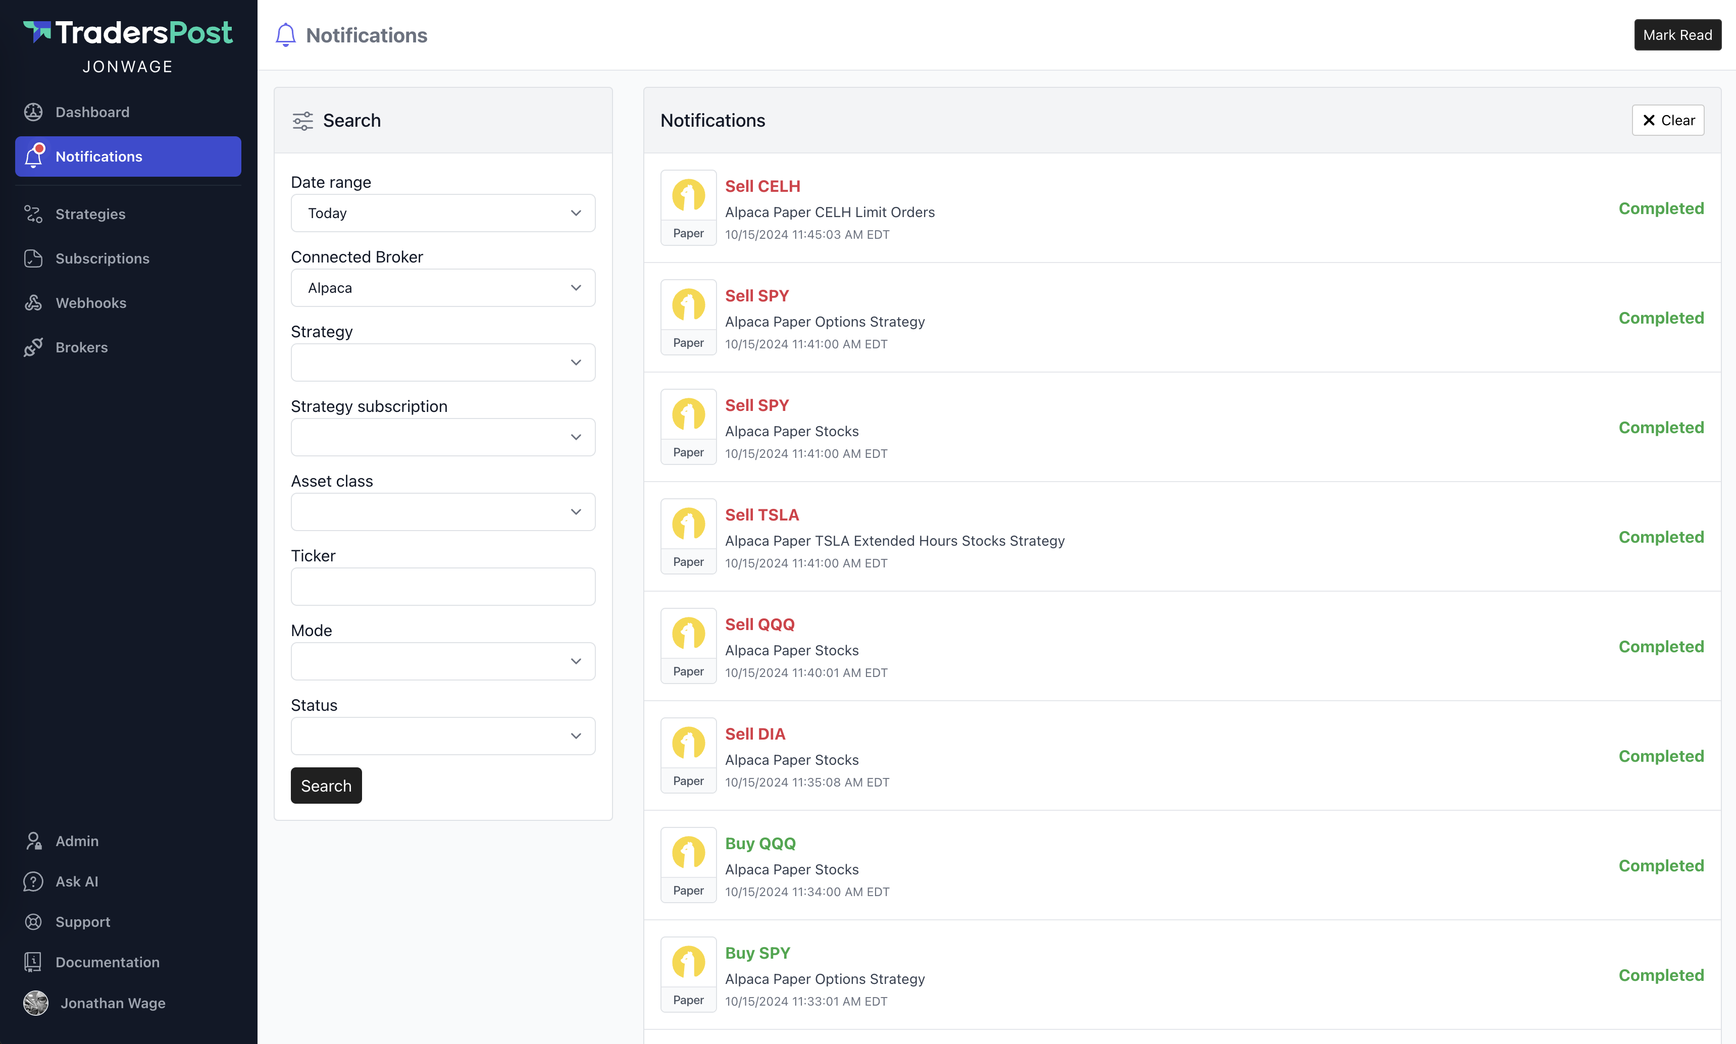Screen dimensions: 1736x1044
Task: Click the Alpaca logo on Buy SPY row
Action: pos(688,962)
